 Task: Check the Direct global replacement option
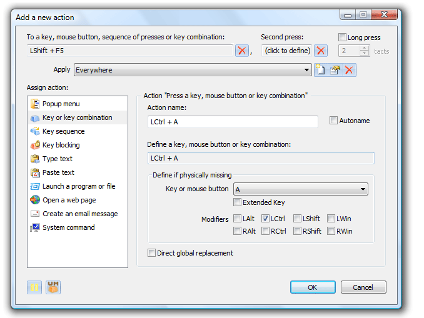[151, 253]
